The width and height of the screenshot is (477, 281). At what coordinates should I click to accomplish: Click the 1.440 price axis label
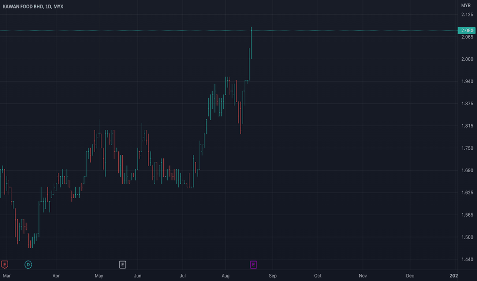click(x=467, y=260)
